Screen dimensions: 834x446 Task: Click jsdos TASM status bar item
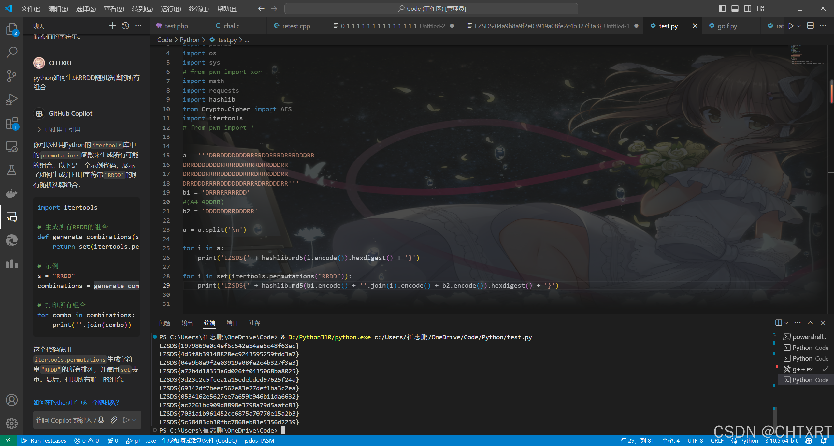tap(259, 441)
